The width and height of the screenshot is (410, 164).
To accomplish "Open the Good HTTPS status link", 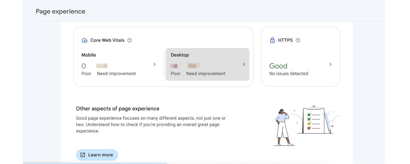I will click(x=278, y=65).
